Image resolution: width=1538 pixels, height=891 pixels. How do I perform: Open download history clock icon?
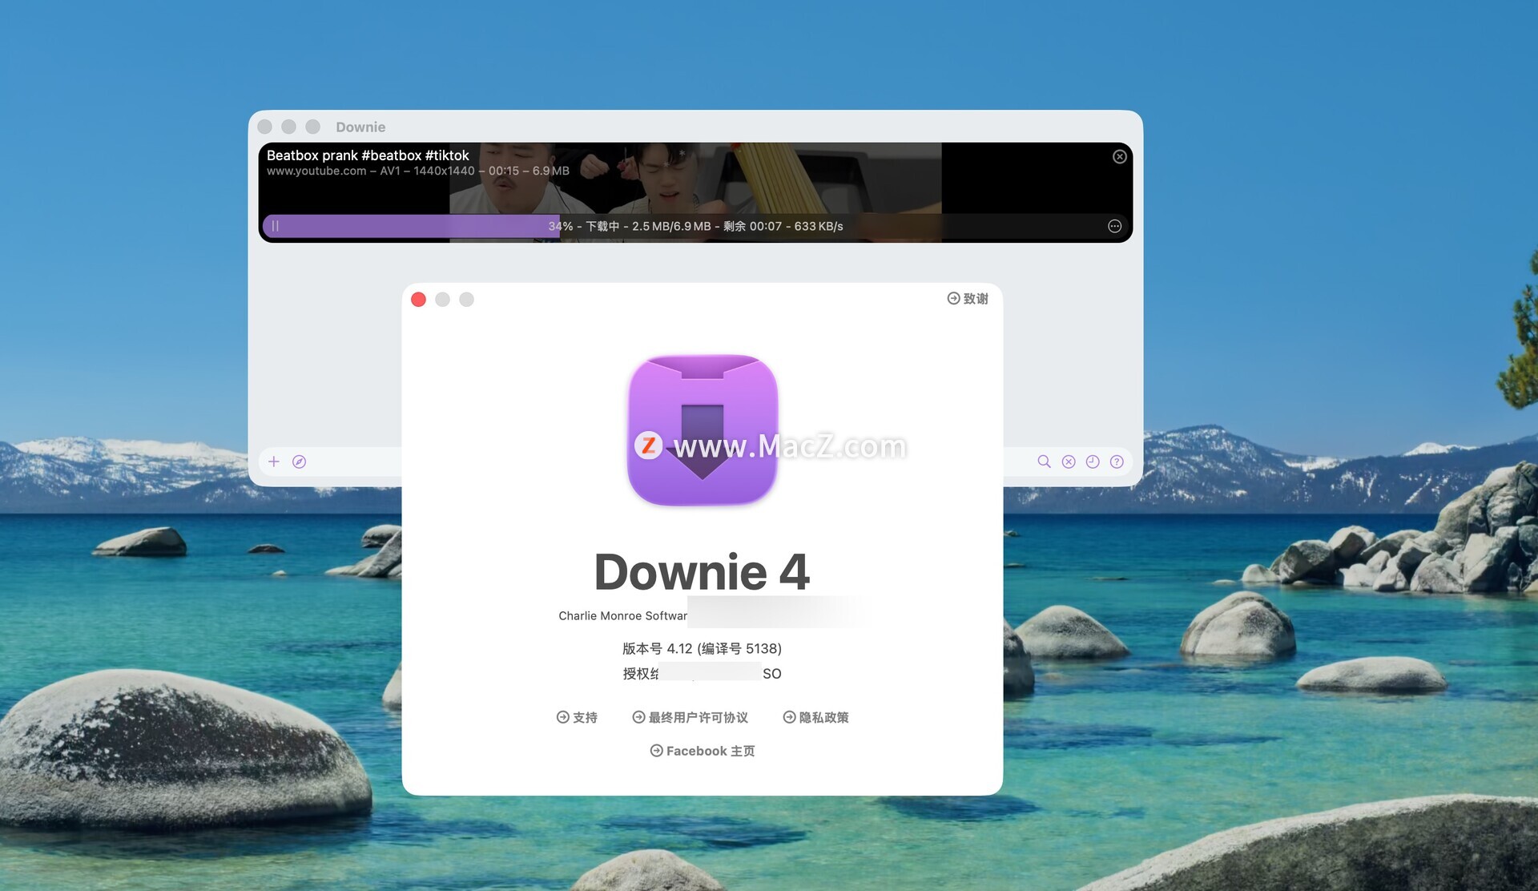click(1093, 462)
